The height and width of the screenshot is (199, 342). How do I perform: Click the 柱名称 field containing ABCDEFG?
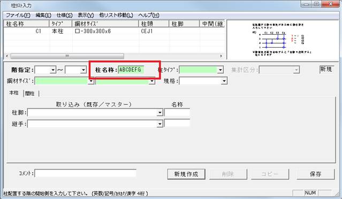click(131, 70)
